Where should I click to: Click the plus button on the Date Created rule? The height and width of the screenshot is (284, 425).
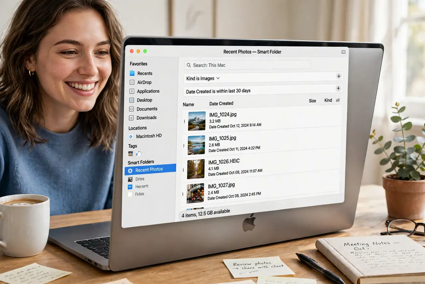[338, 88]
